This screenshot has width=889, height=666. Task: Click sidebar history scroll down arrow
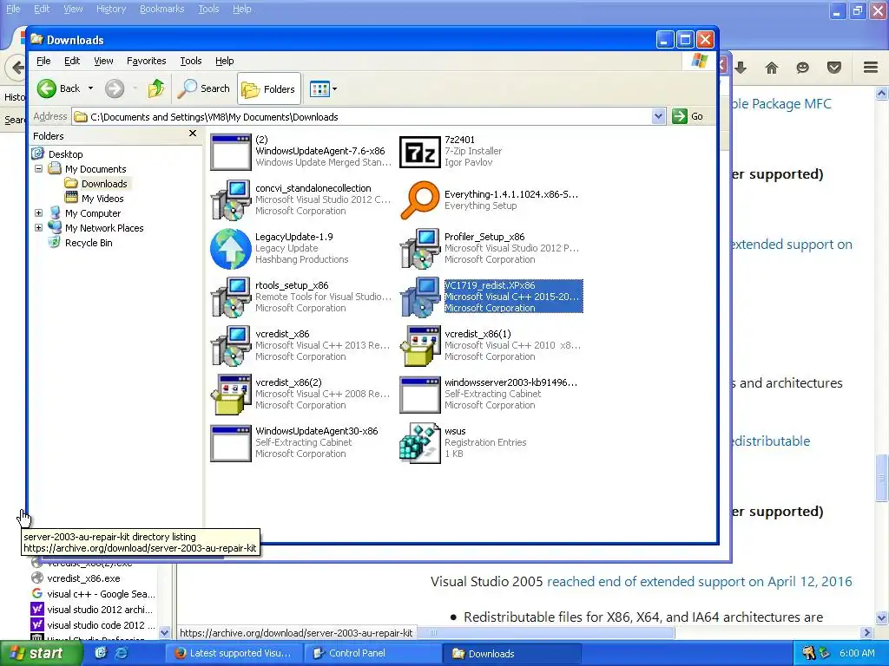pos(164,632)
